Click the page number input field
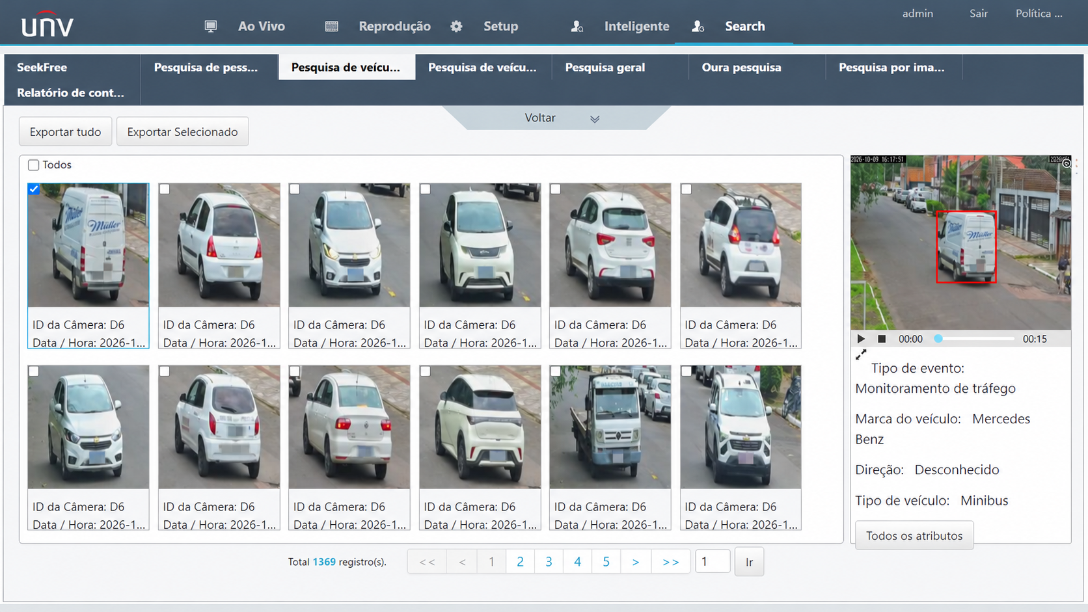Screen dimensions: 1088x612 pos(713,561)
